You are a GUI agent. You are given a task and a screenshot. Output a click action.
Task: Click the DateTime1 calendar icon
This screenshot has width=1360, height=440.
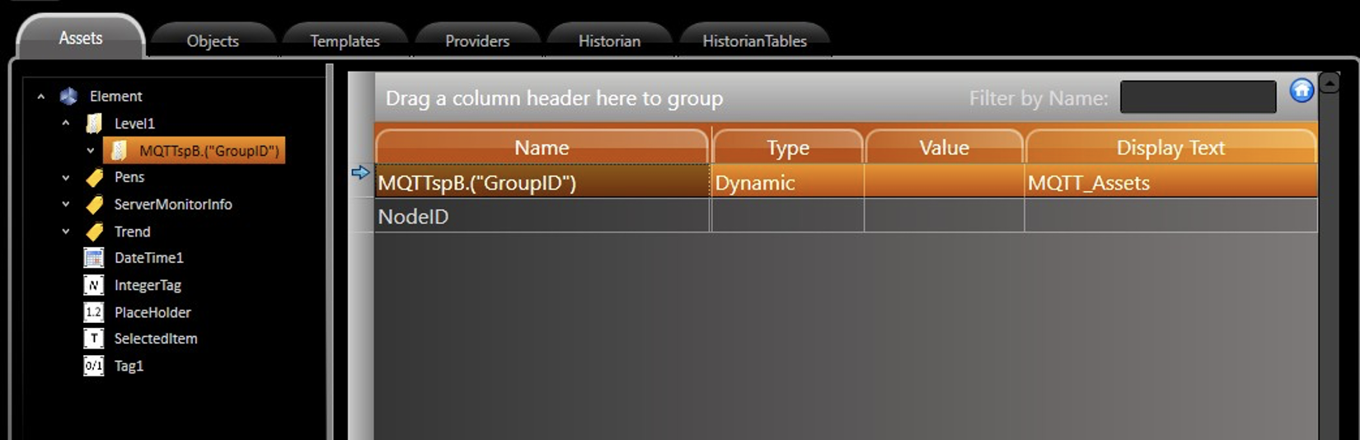click(94, 258)
